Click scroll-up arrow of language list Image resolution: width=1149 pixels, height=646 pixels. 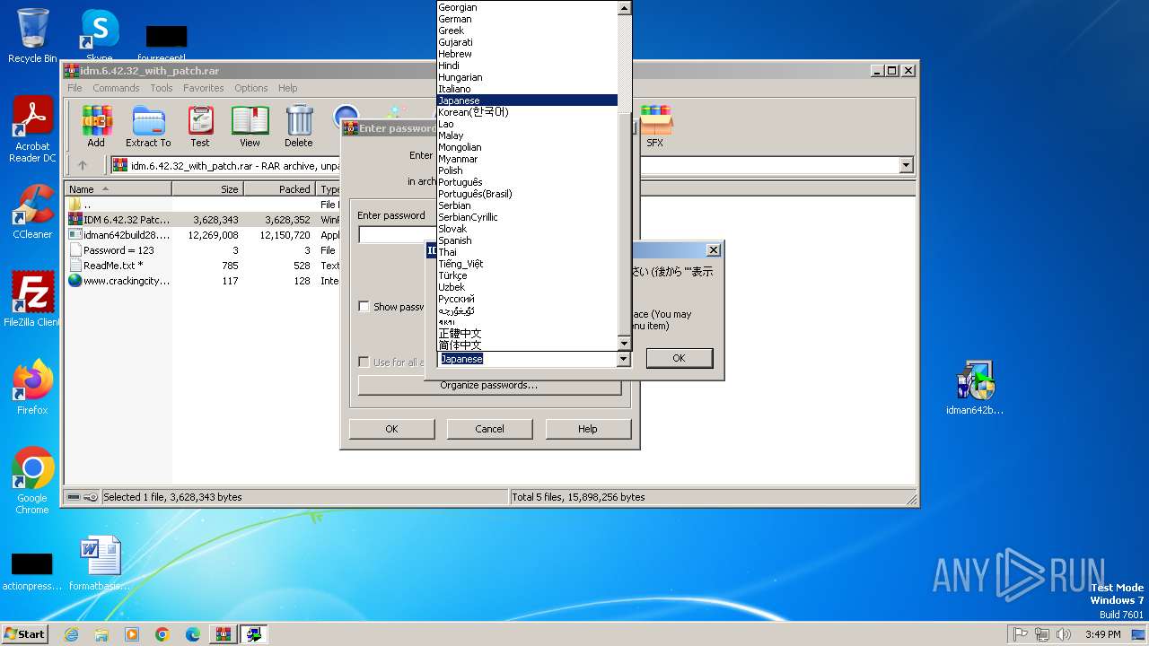coord(624,7)
